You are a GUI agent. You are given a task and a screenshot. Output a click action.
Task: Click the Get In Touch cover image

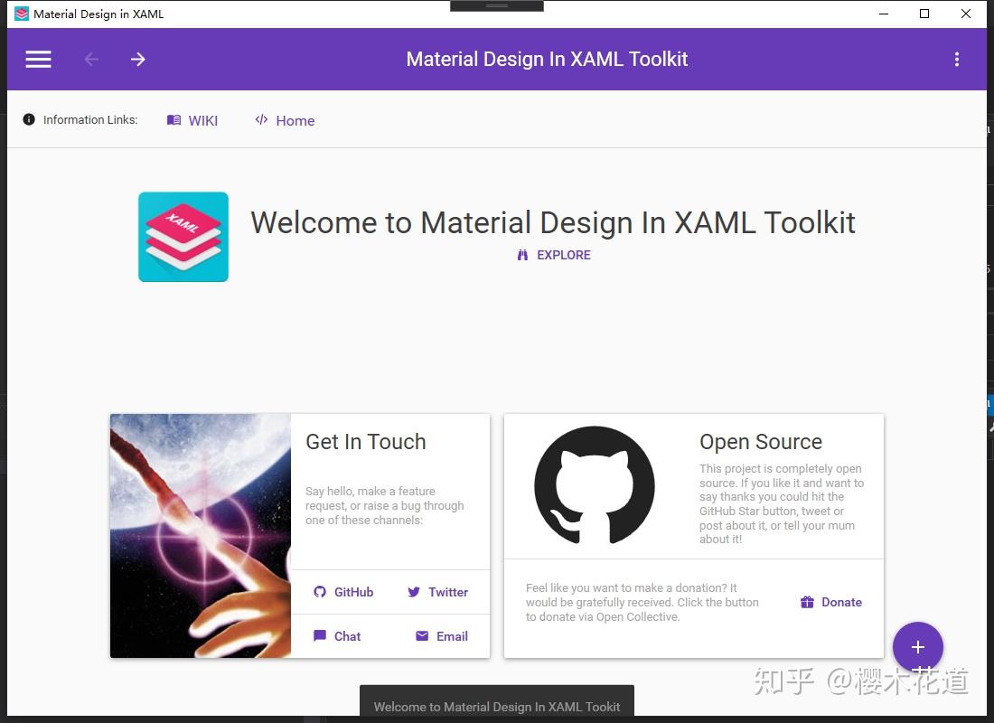201,535
